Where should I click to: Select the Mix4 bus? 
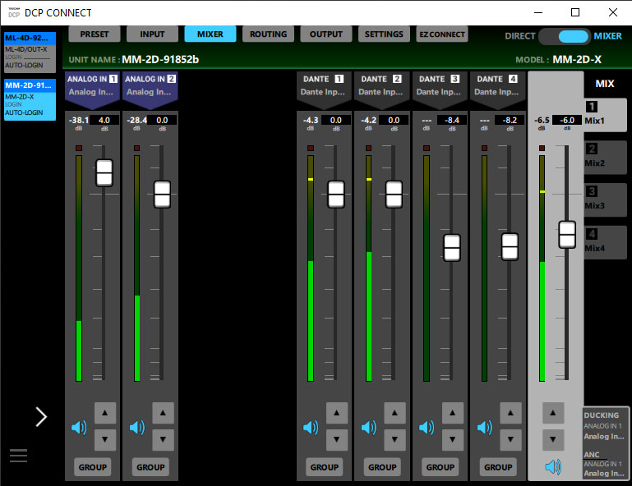point(605,242)
